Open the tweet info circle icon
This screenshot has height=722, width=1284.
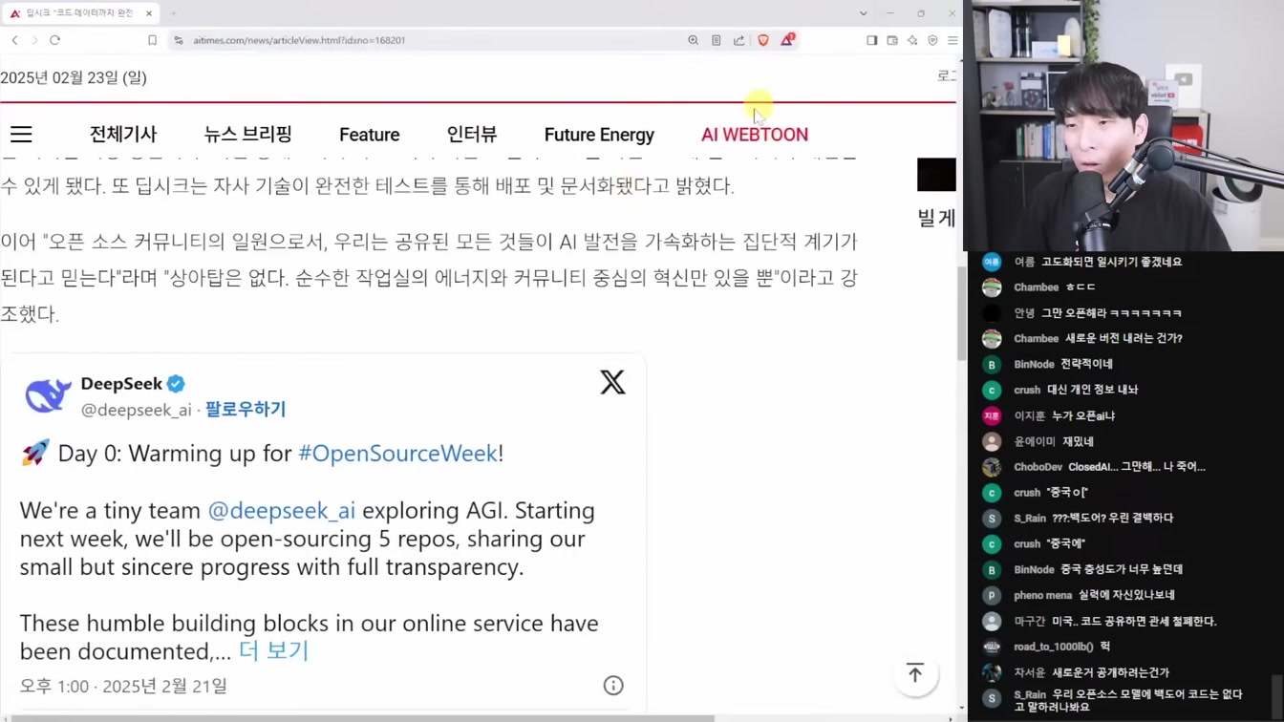(613, 685)
